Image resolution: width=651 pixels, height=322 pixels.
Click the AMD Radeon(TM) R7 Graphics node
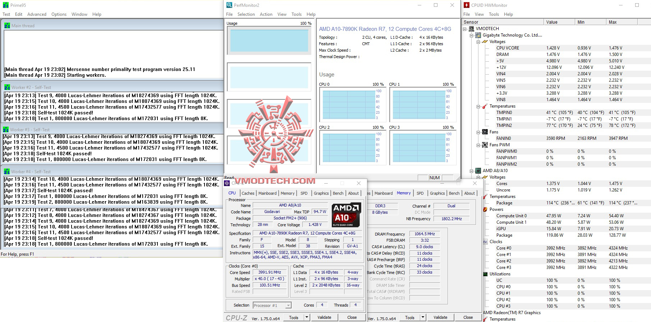512,313
